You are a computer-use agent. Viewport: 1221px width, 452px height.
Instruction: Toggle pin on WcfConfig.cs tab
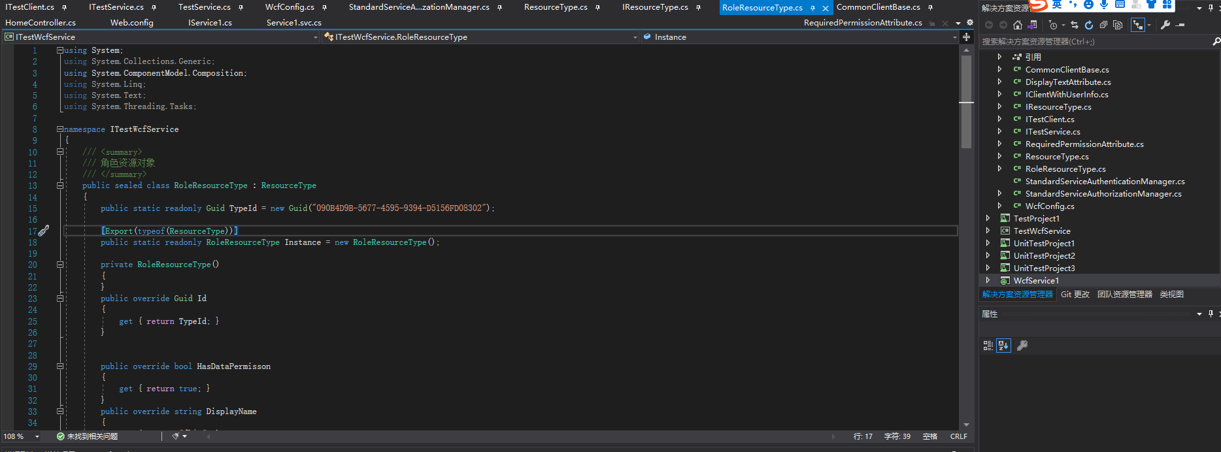click(x=324, y=7)
